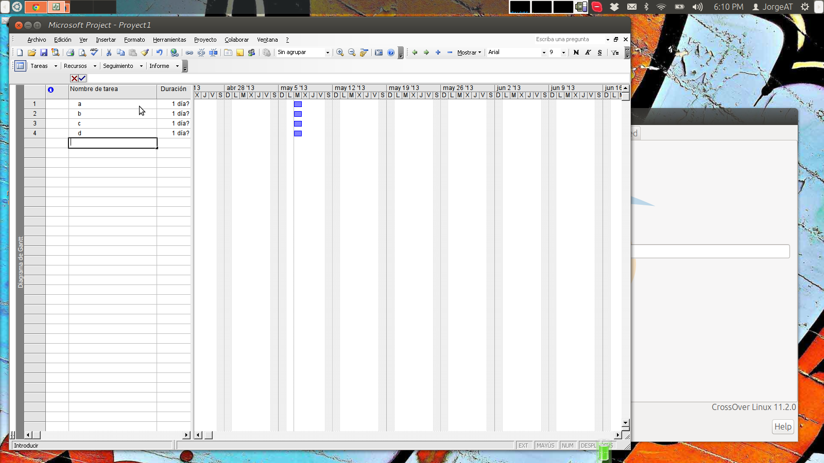Open print preview
Screen dimensions: 824x463
[x=82, y=52]
